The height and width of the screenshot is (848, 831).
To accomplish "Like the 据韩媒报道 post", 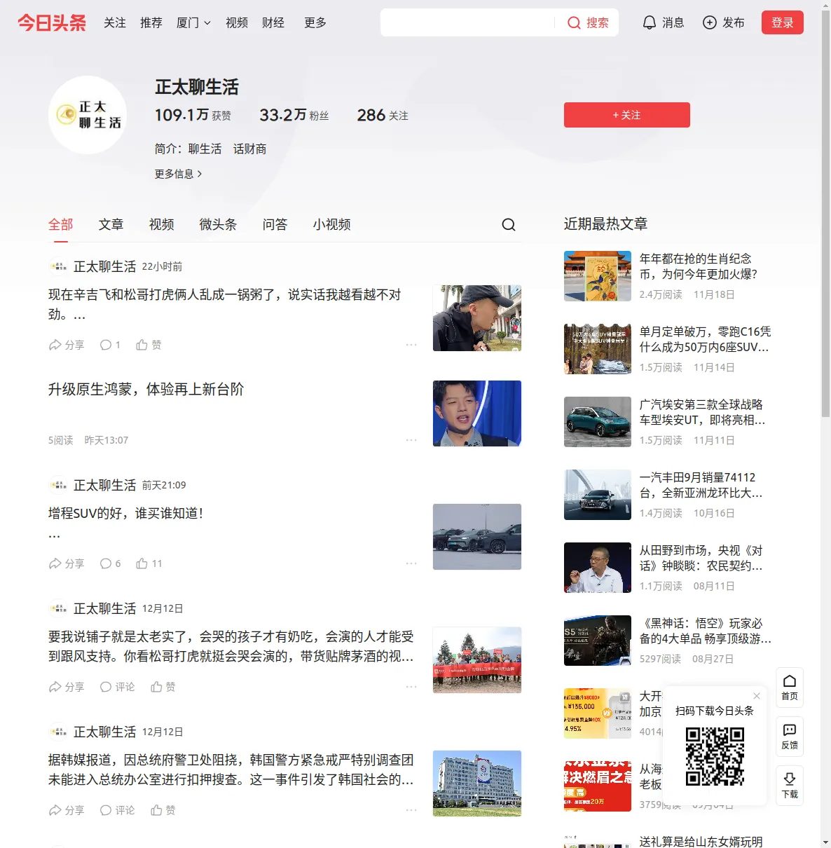I will tap(163, 810).
